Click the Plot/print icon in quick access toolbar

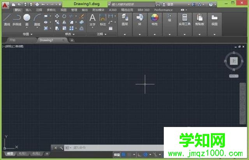click(37, 4)
